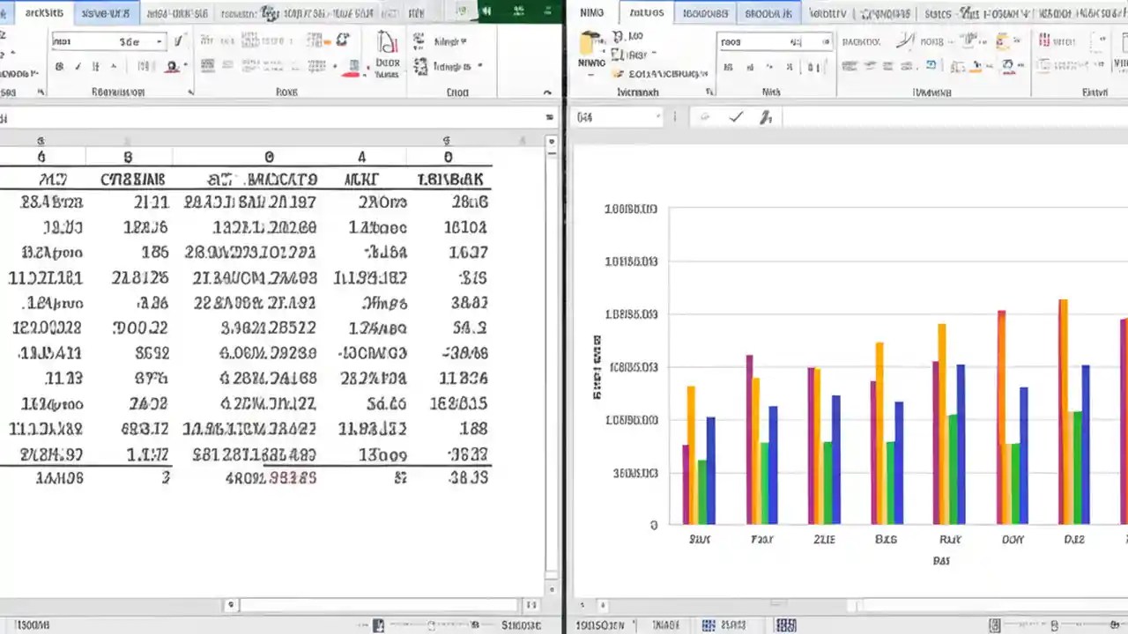The width and height of the screenshot is (1128, 634).
Task: Adjust the zoom slider in status bar
Action: pos(432,624)
